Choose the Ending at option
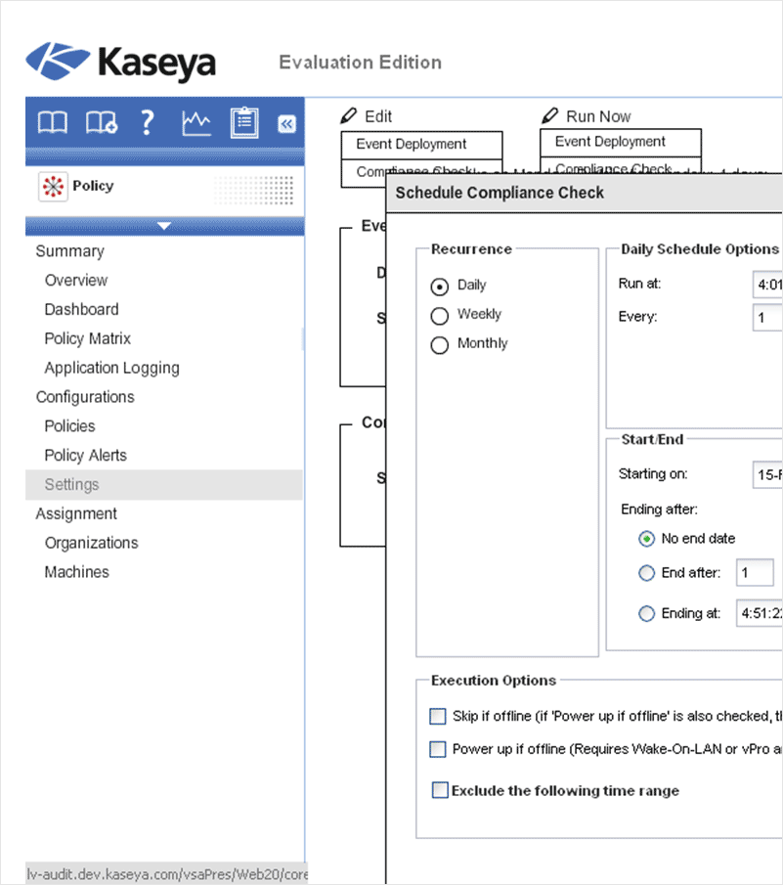This screenshot has width=783, height=885. (646, 613)
